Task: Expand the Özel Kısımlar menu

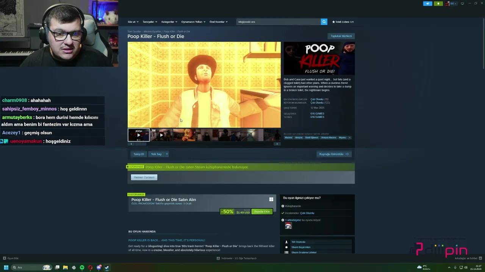Action: pos(219,22)
